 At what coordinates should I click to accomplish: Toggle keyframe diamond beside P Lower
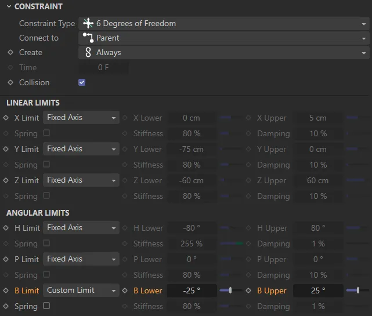click(x=125, y=259)
